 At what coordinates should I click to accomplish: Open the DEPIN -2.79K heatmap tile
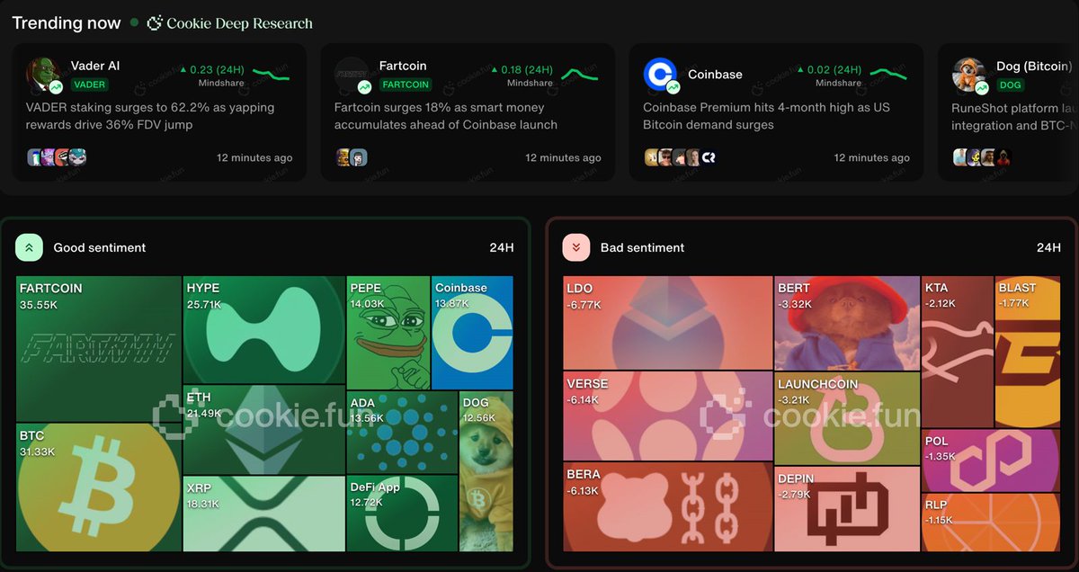point(847,509)
